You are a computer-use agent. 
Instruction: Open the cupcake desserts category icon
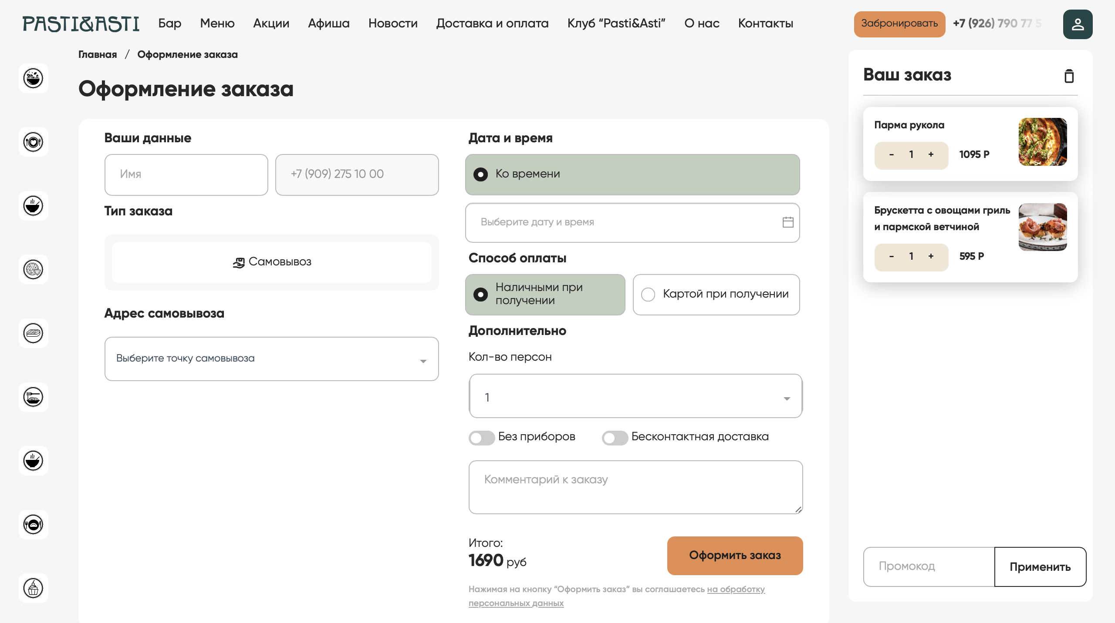click(33, 588)
